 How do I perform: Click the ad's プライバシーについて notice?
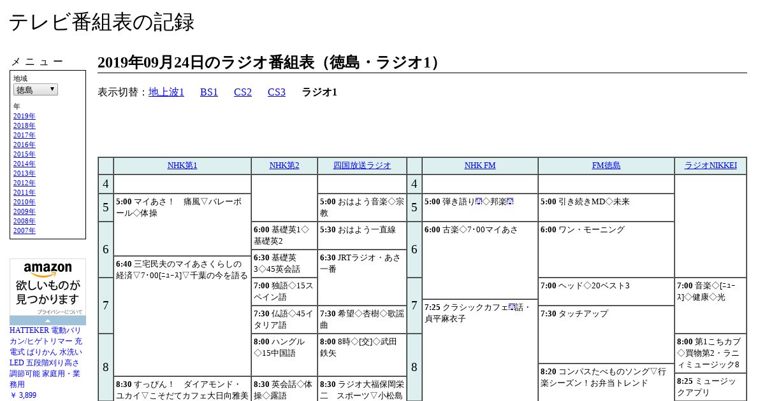pyautogui.click(x=59, y=312)
